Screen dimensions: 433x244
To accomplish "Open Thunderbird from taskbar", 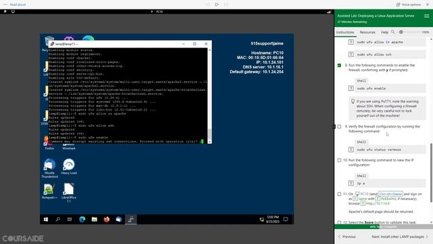I will [118, 220].
